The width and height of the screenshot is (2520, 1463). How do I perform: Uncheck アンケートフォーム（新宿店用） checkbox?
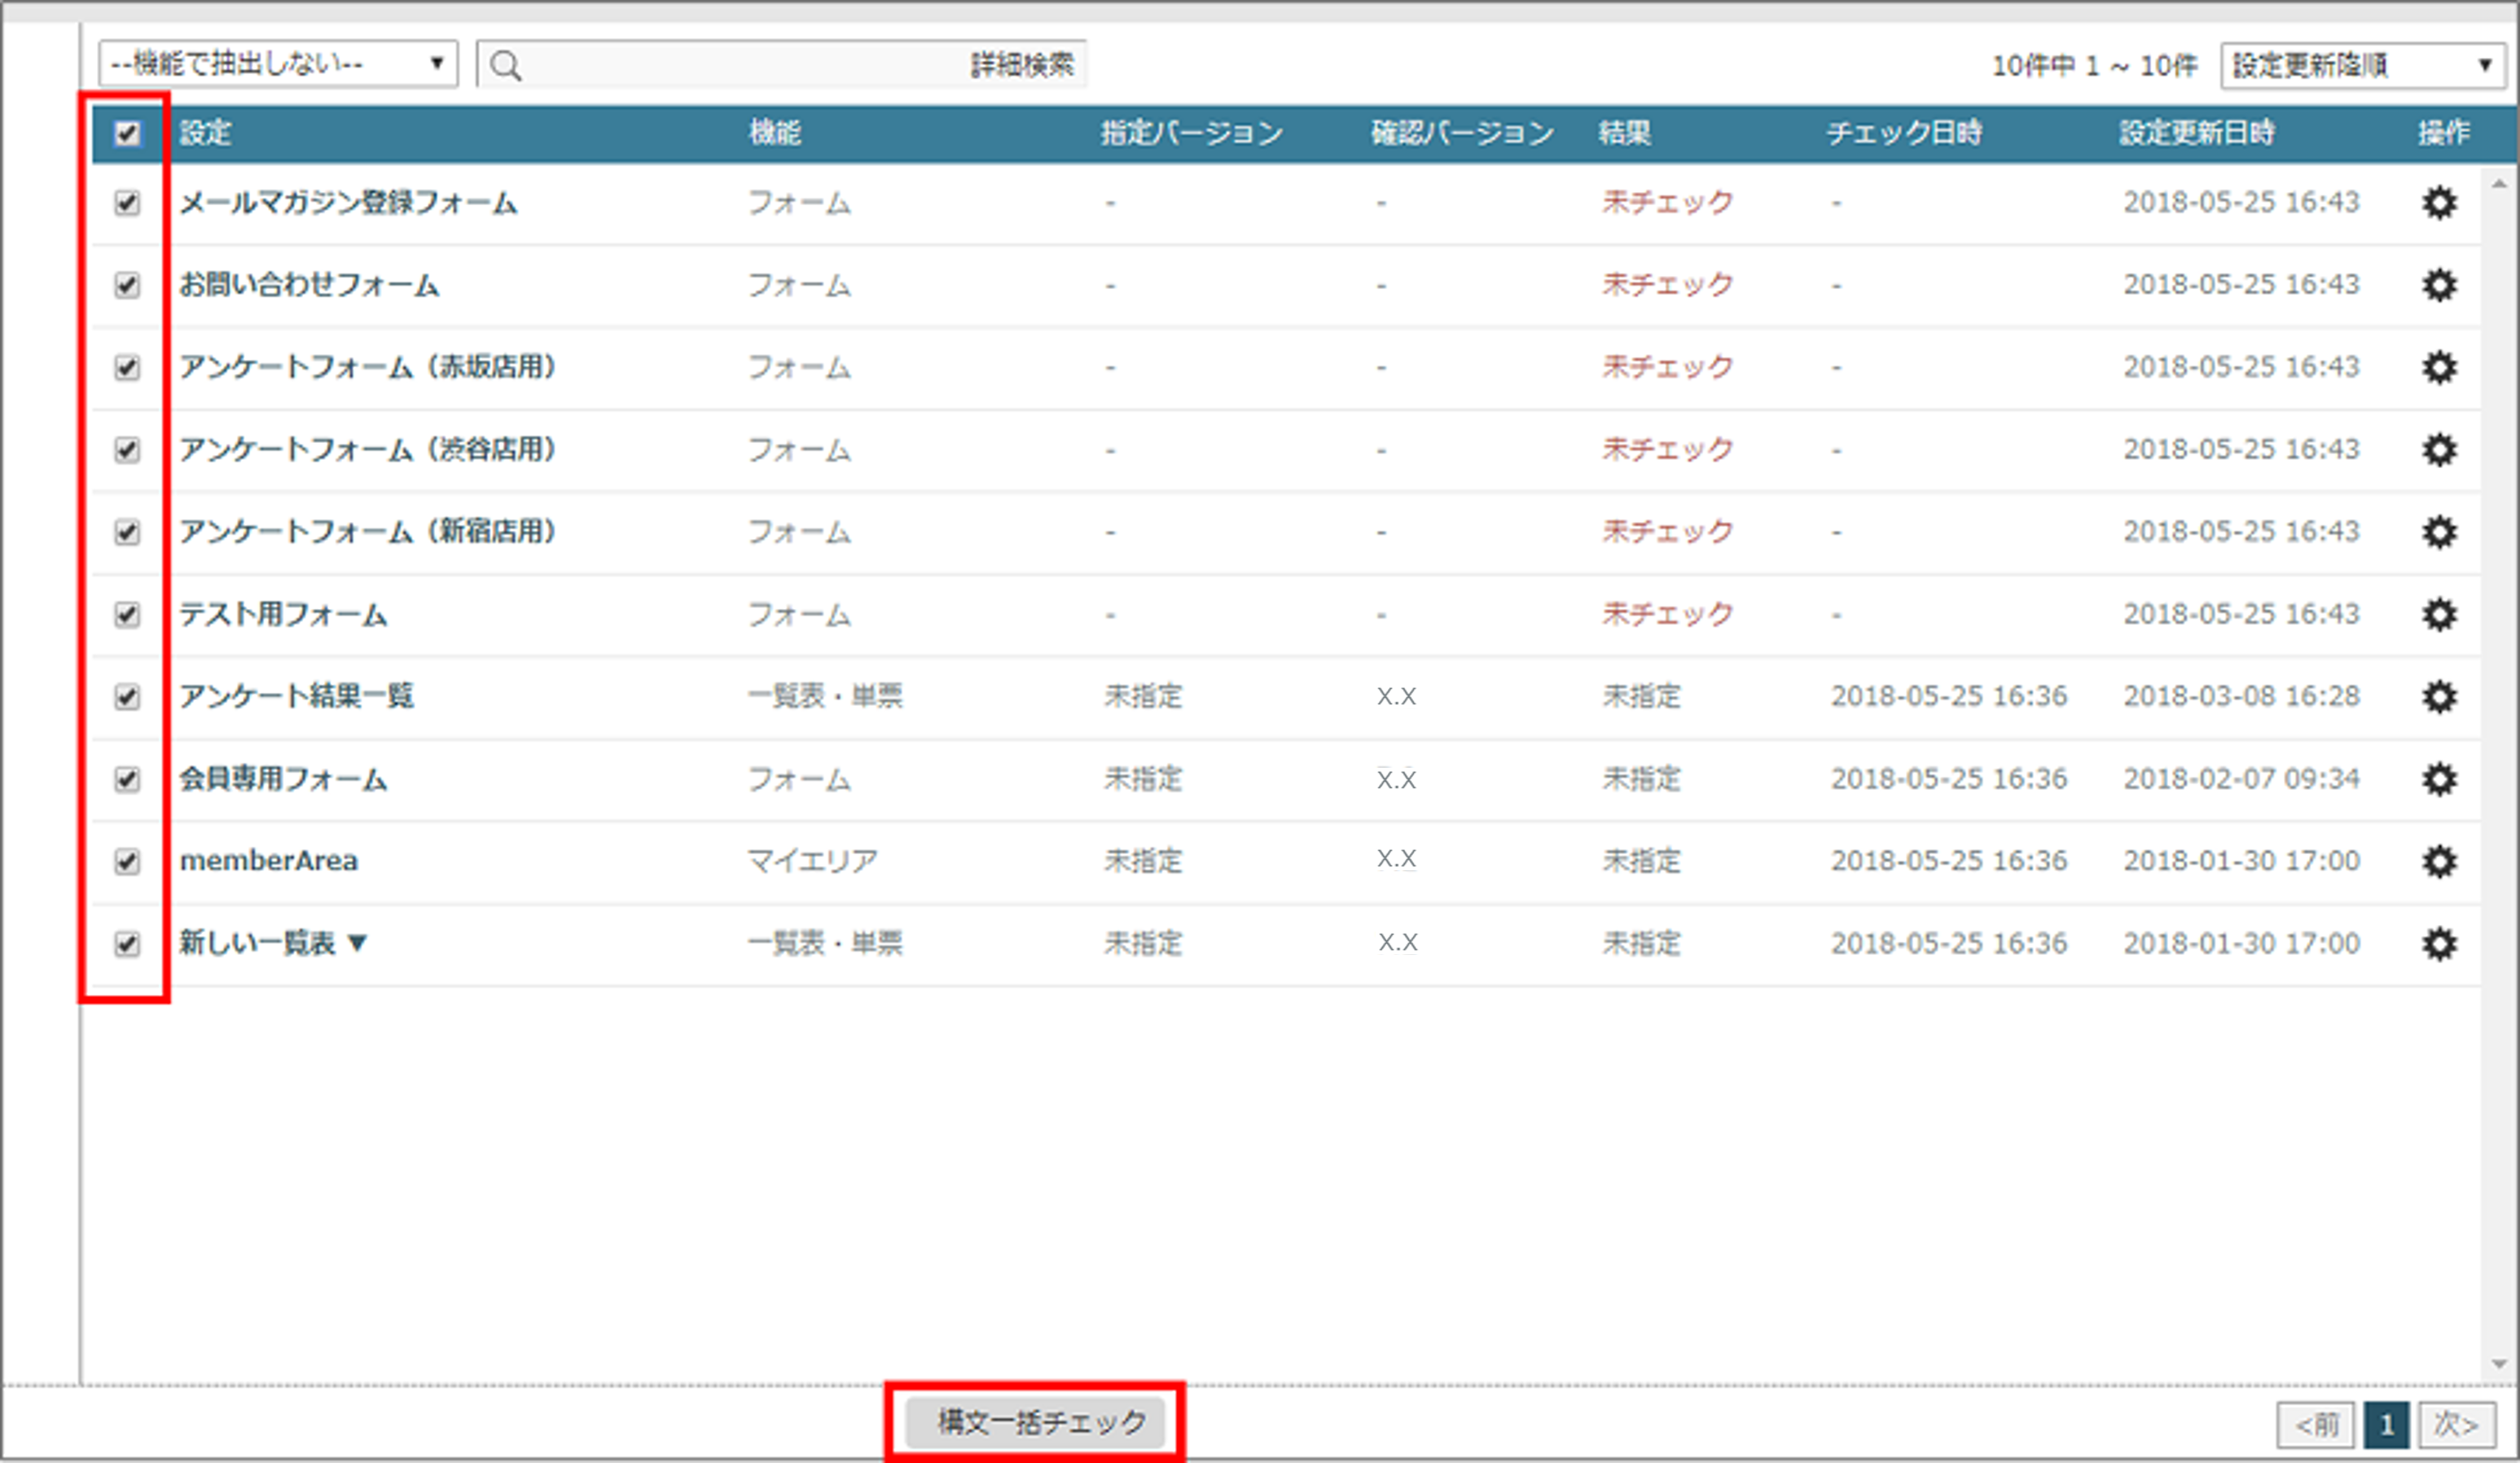point(127,532)
